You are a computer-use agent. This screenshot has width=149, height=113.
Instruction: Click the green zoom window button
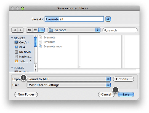(x=23, y=8)
